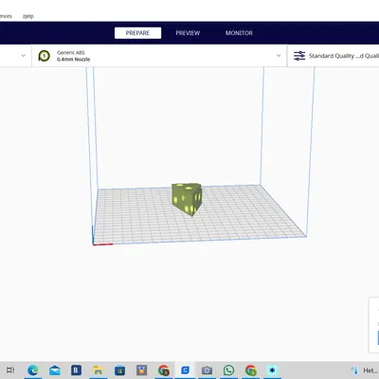Viewport: 379px width, 379px height.
Task: Expand the material panel chevron arrow
Action: (279, 56)
